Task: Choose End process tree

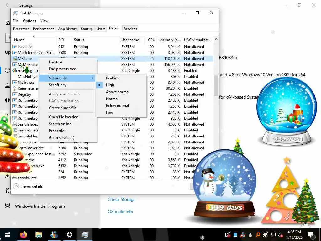Action: 68,69
